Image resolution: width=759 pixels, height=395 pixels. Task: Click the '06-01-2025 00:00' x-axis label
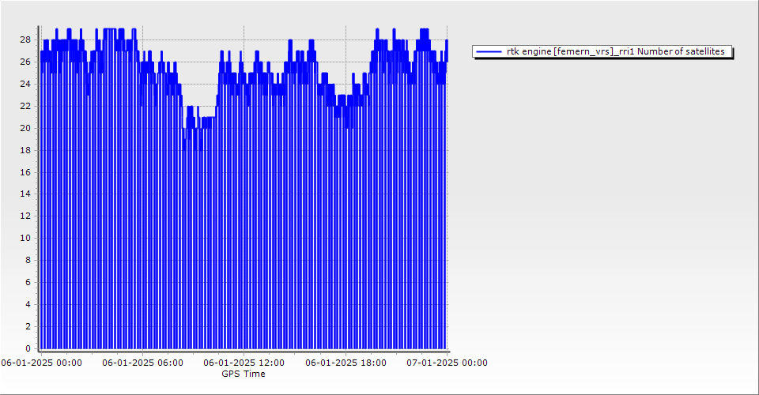41,363
